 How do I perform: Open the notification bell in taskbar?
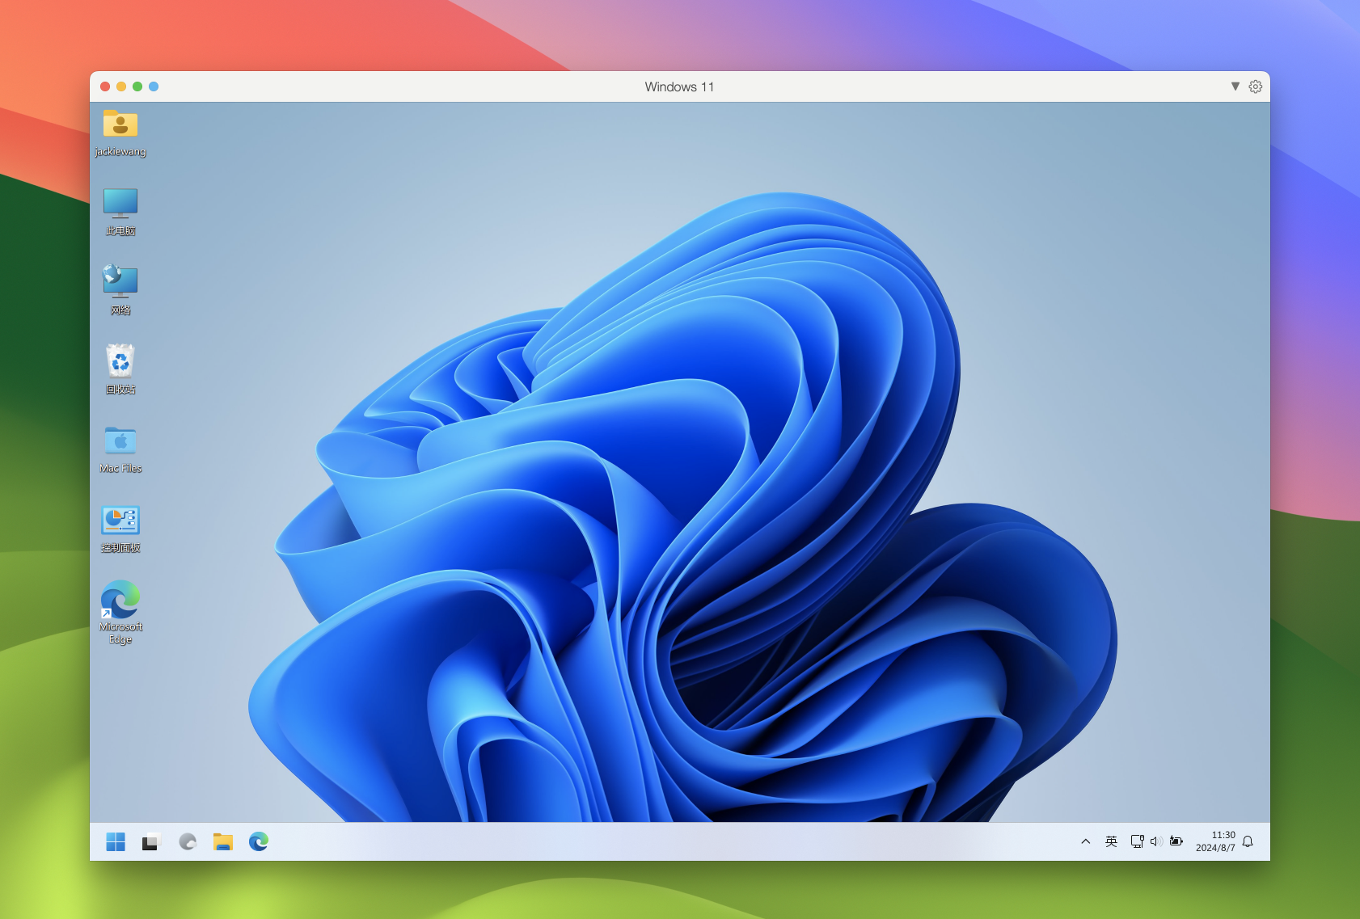(x=1248, y=841)
